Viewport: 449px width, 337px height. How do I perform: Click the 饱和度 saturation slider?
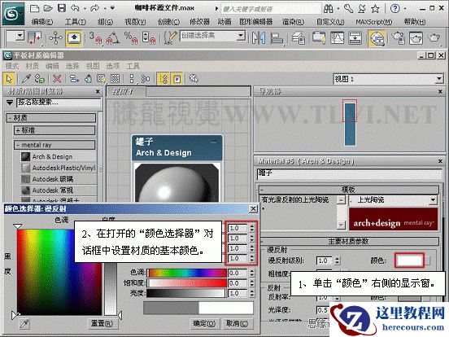(x=186, y=283)
